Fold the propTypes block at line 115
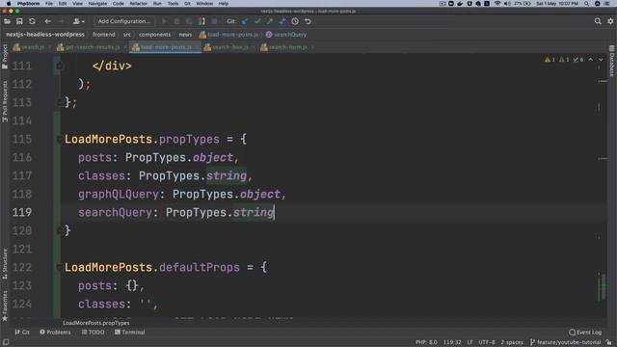The width and height of the screenshot is (617, 347). coord(59,139)
